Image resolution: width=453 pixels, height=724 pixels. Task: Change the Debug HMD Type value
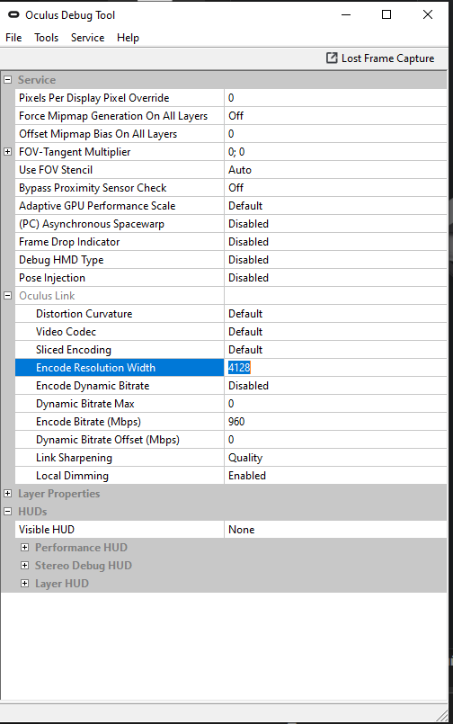[x=335, y=260]
